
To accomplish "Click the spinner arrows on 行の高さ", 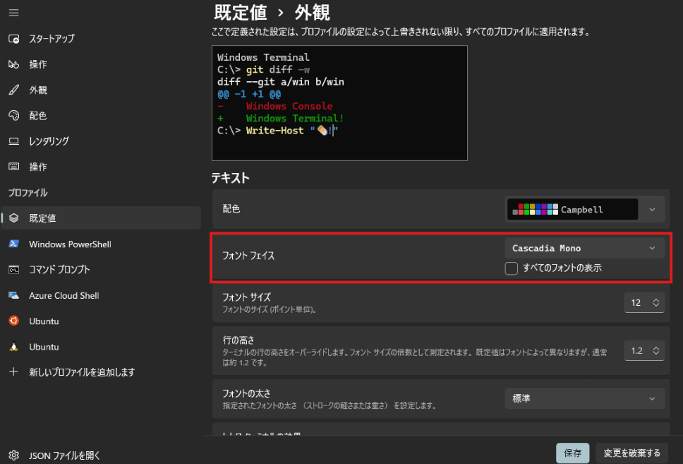I will (x=656, y=350).
